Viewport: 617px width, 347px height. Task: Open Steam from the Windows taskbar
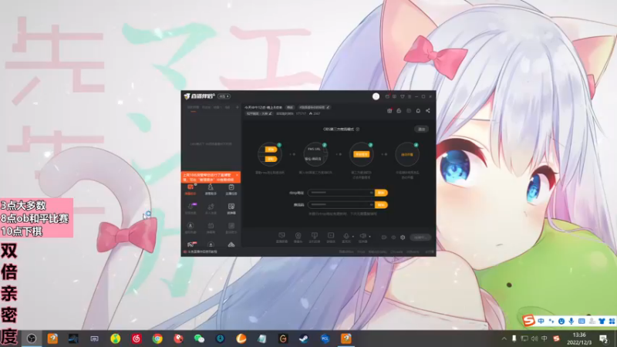(303, 339)
